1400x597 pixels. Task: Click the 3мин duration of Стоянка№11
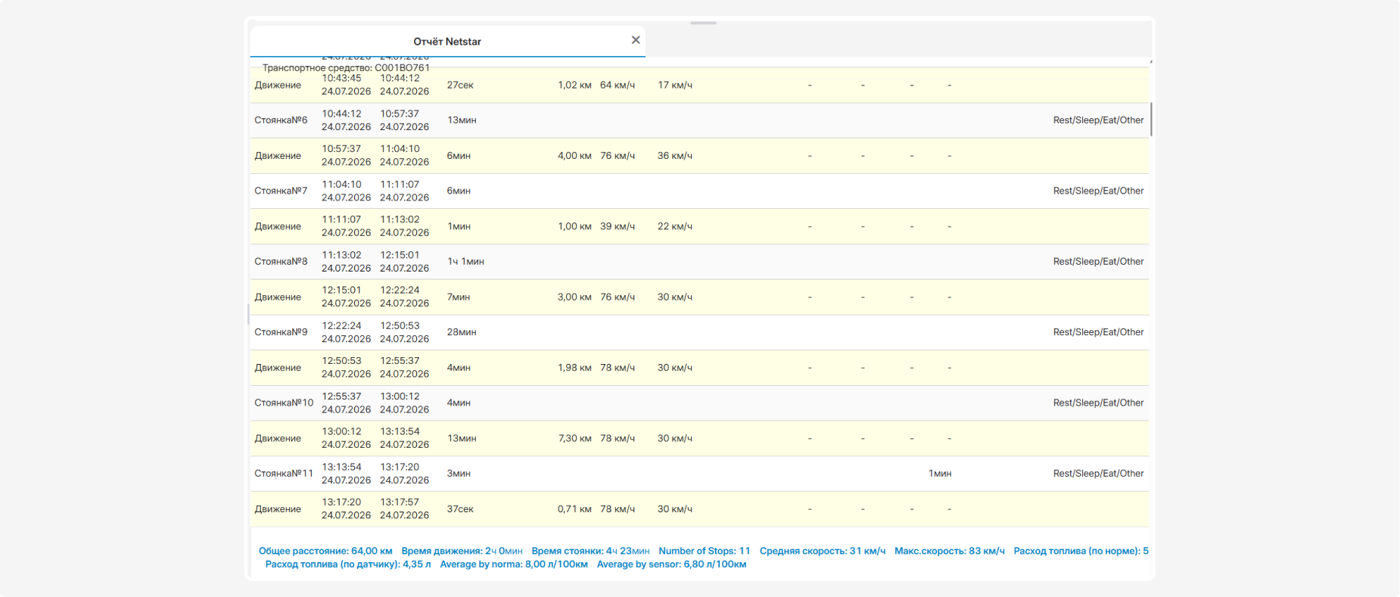pyautogui.click(x=459, y=474)
